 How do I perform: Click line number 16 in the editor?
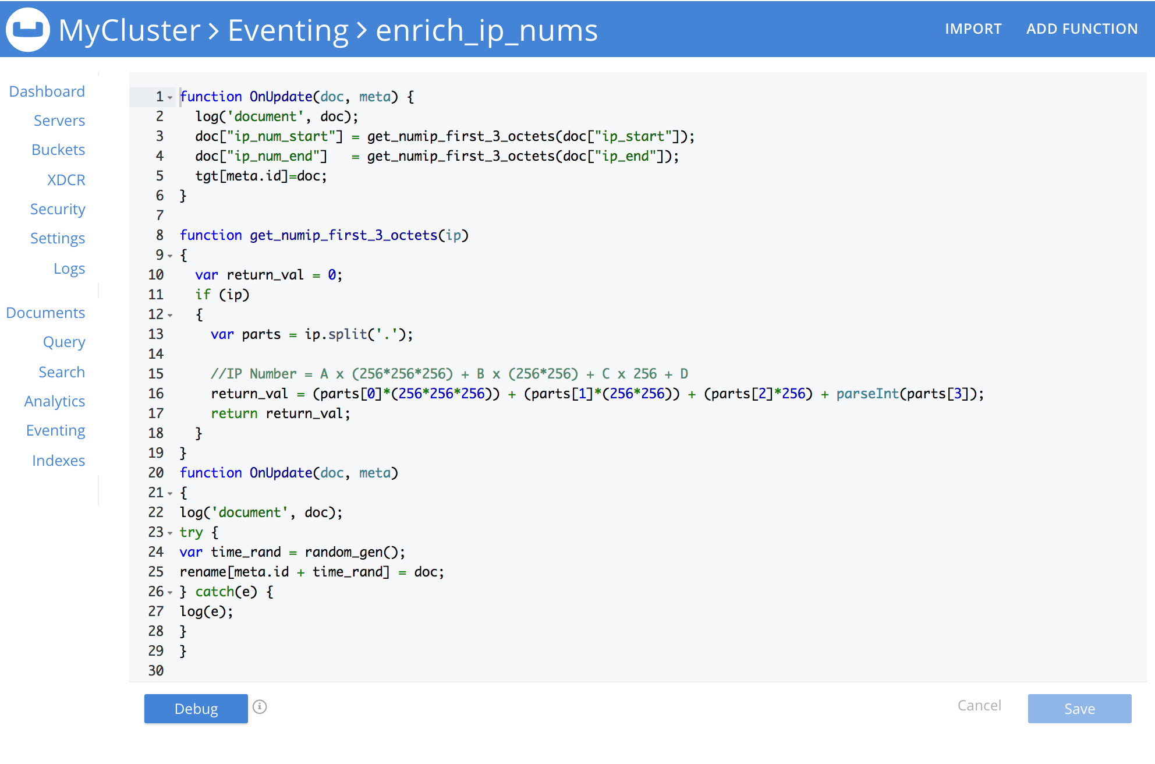point(156,394)
